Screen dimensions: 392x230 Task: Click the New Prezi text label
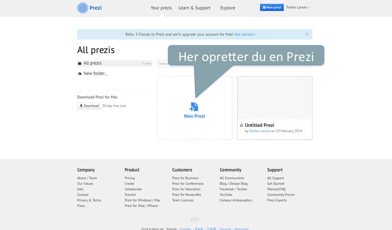pyautogui.click(x=194, y=116)
